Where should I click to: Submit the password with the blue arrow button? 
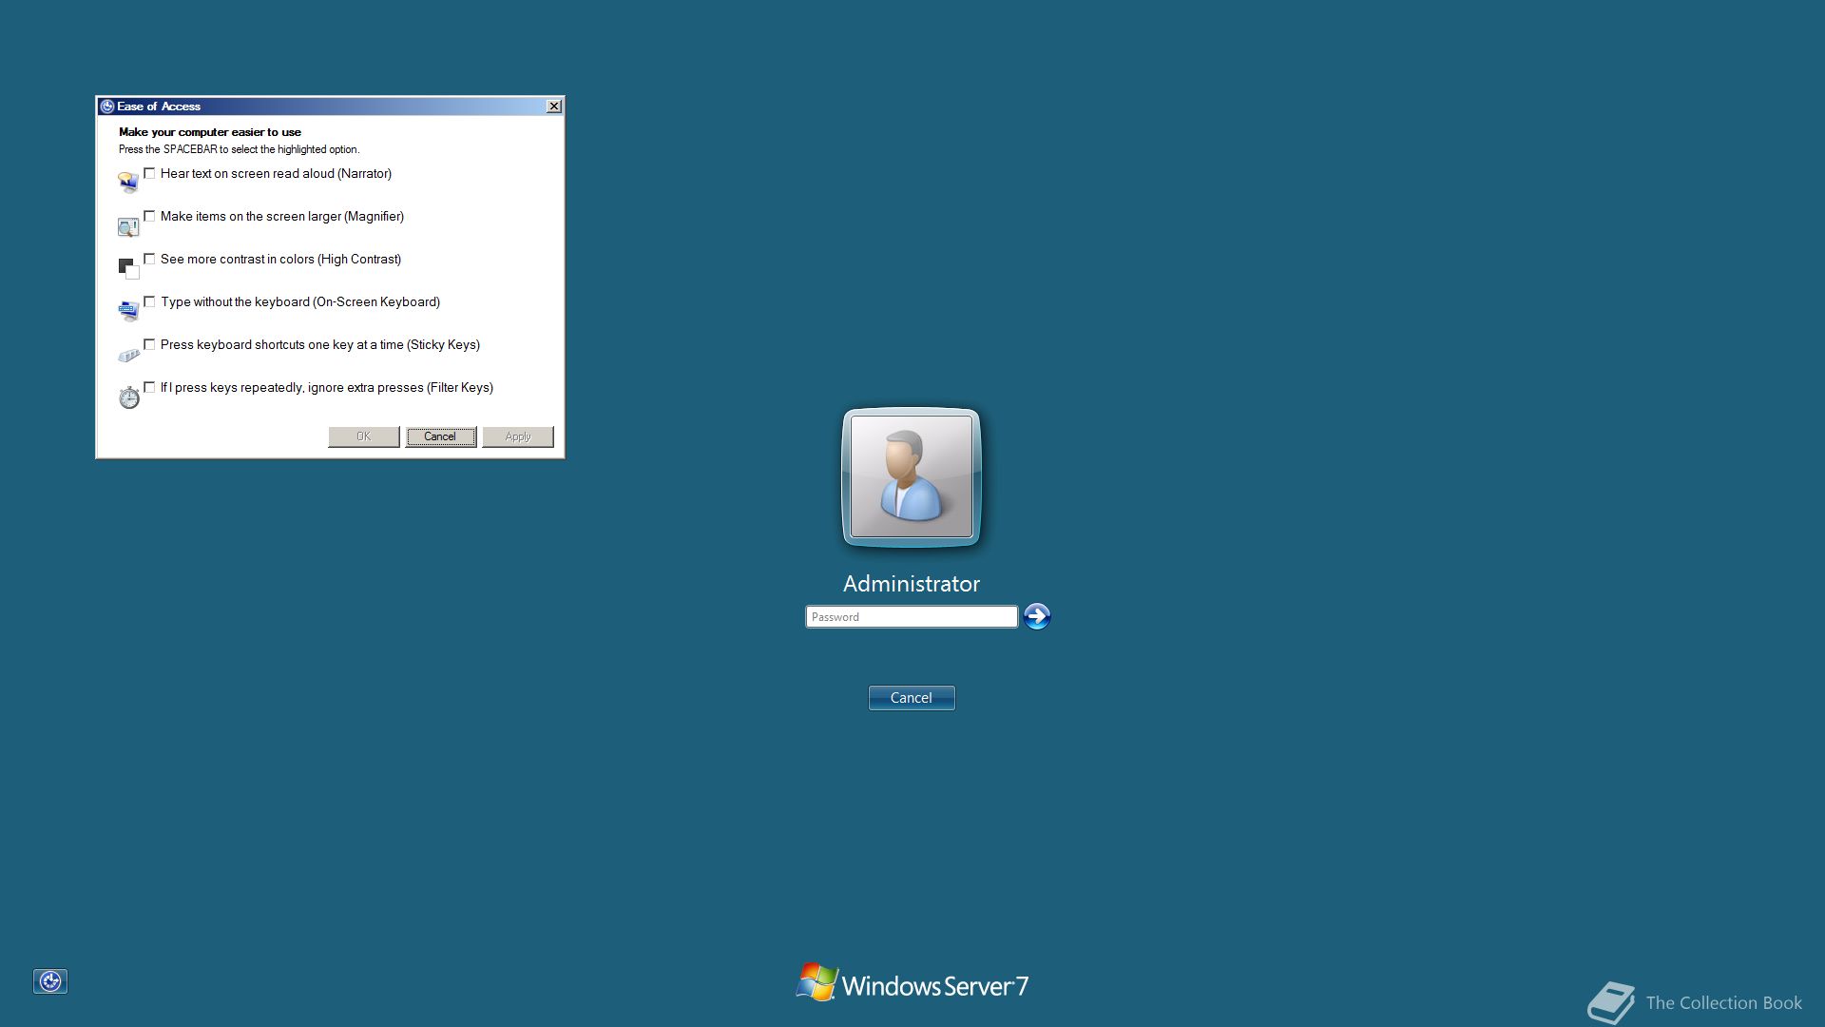click(x=1037, y=616)
